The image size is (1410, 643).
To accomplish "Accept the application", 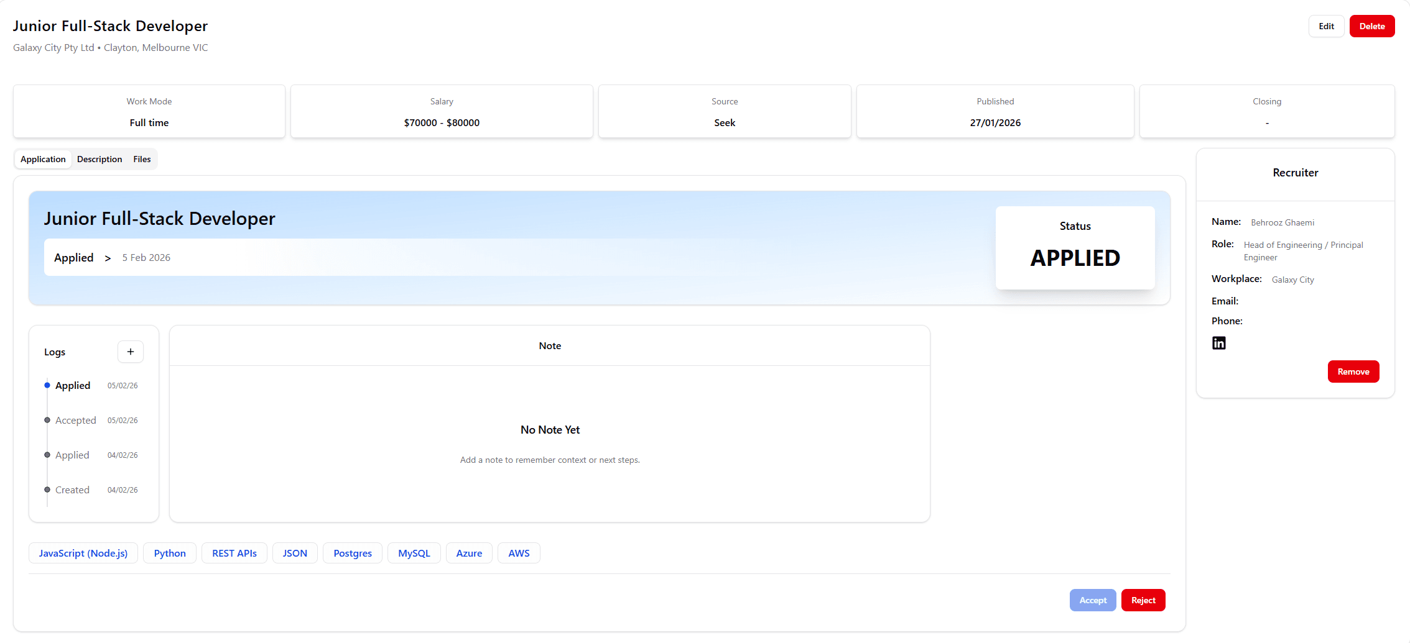I will click(1093, 600).
